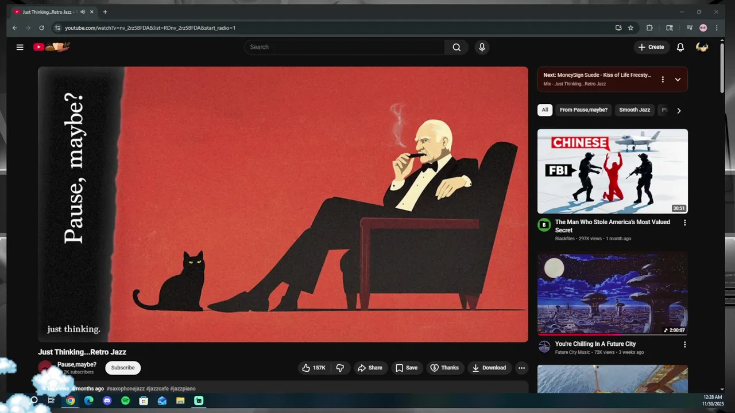Viewport: 735px width, 413px height.
Task: Open new Chrome tab with plus
Action: pos(105,12)
